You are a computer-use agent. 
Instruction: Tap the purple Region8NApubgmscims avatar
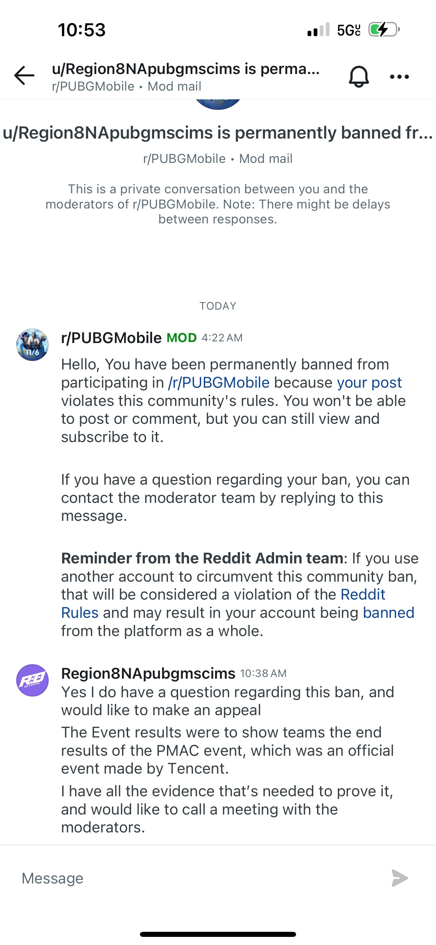point(32,680)
